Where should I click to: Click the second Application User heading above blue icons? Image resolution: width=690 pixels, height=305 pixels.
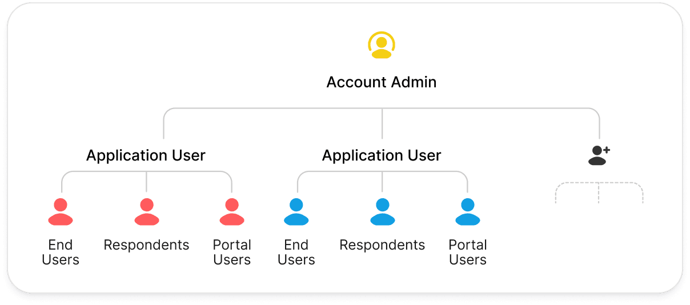coord(382,155)
